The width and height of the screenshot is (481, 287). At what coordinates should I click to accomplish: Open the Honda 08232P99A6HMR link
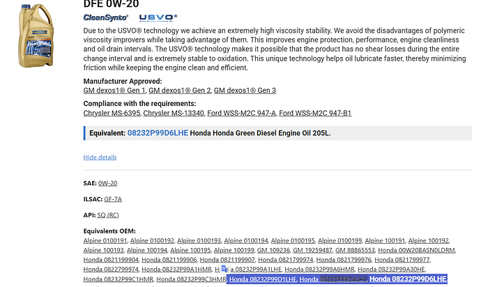click(x=320, y=269)
